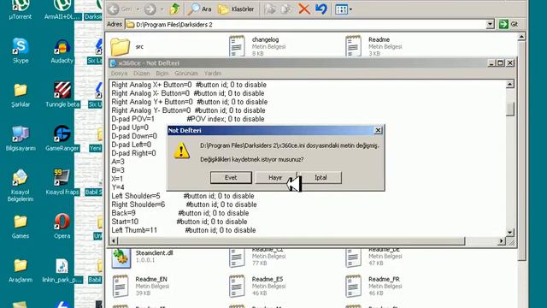Open the Opera desktop shortcut
547x308 pixels.
(62, 226)
